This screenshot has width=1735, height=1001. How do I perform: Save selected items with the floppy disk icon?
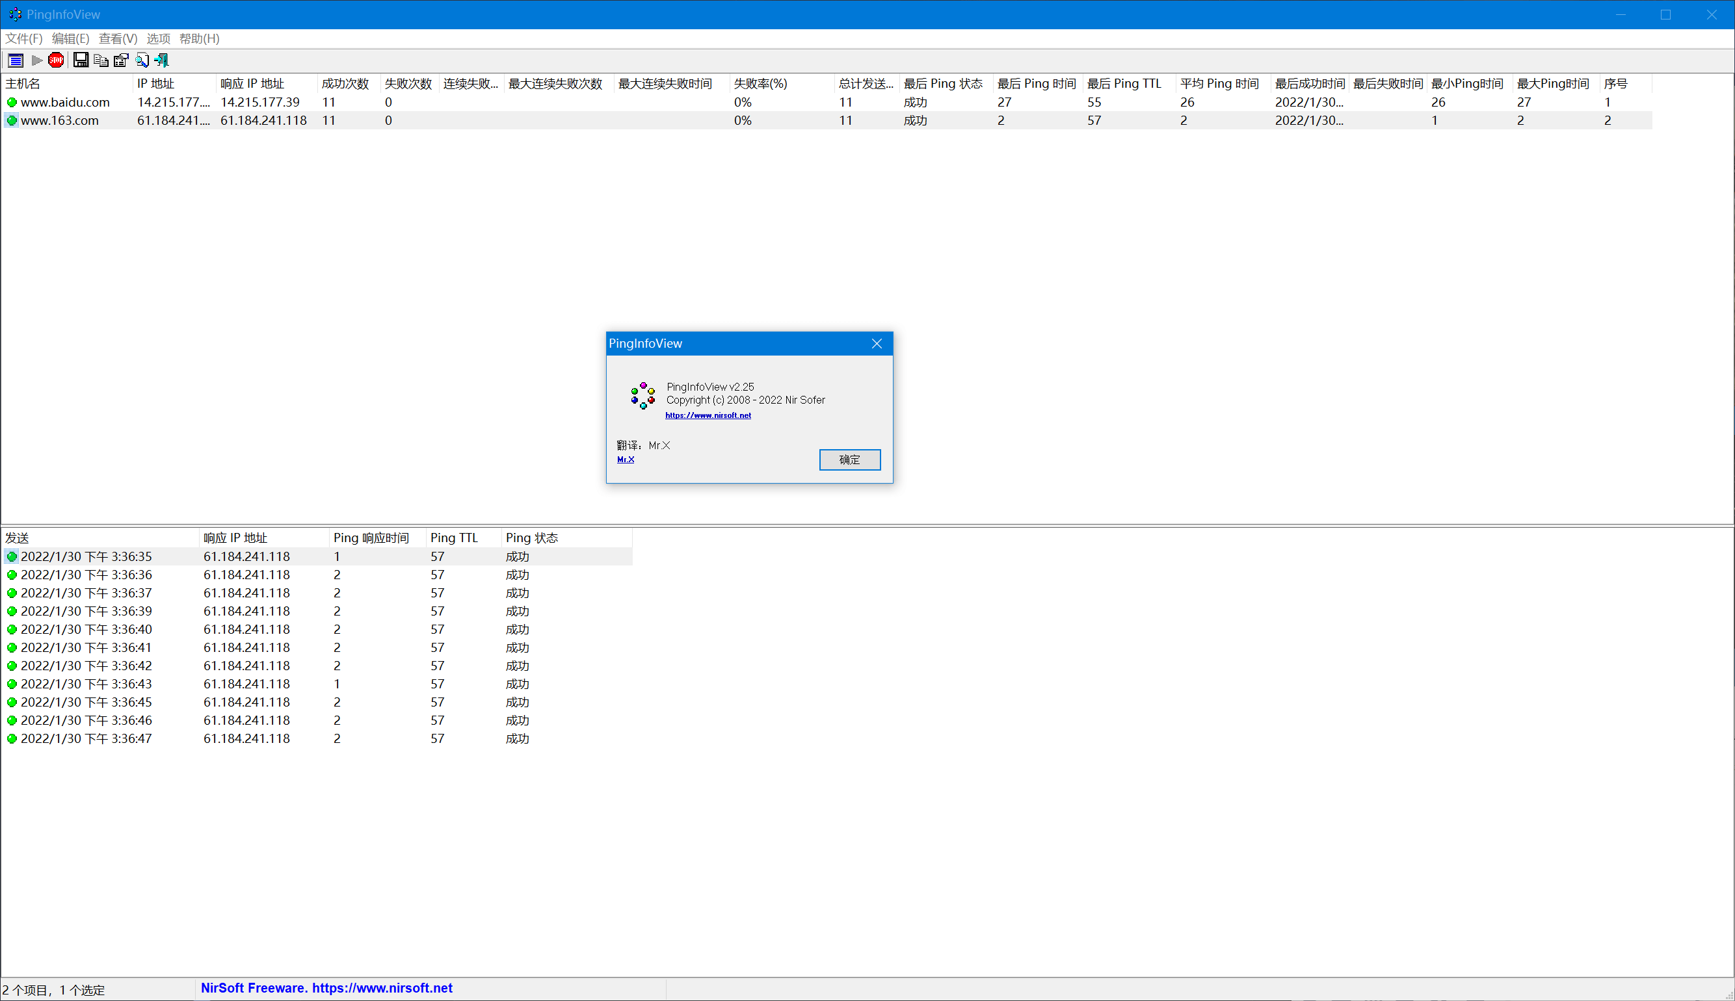(x=81, y=60)
